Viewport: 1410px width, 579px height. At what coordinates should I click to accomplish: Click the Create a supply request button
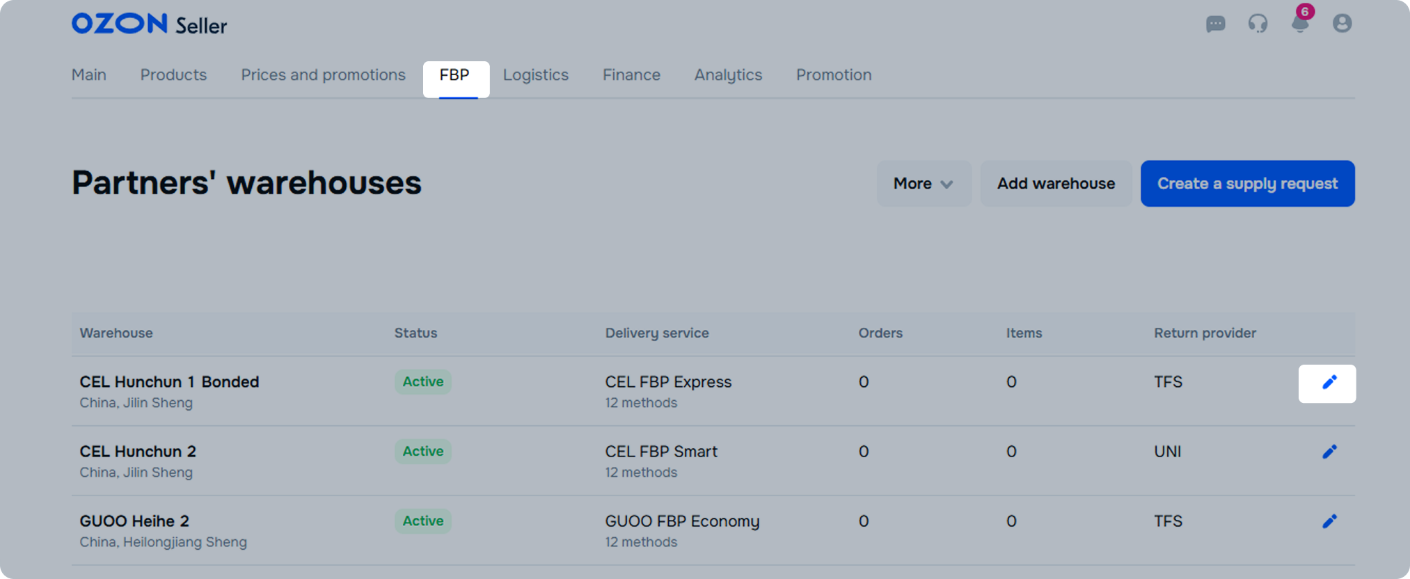point(1247,184)
